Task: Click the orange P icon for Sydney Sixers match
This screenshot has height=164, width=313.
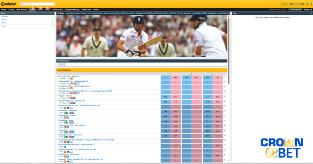Action: [x=65, y=152]
